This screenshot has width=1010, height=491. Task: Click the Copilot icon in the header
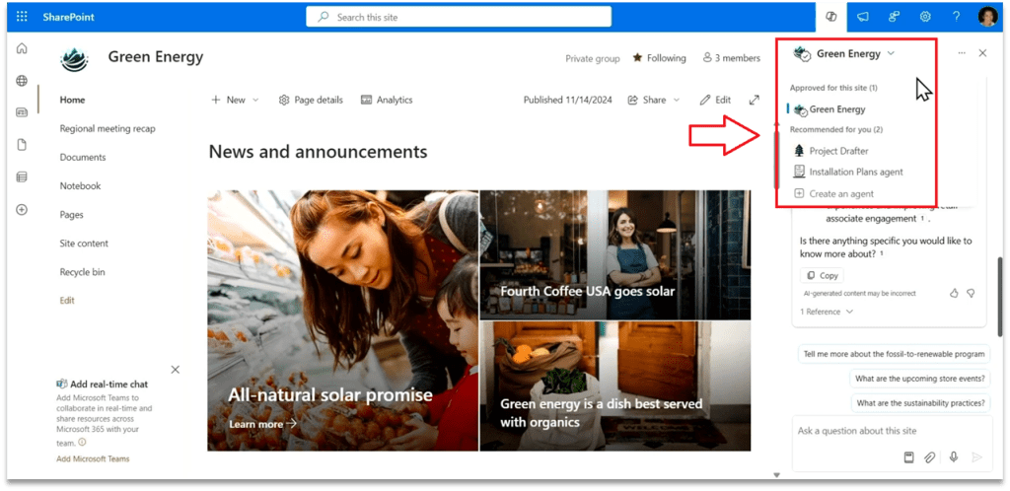831,17
